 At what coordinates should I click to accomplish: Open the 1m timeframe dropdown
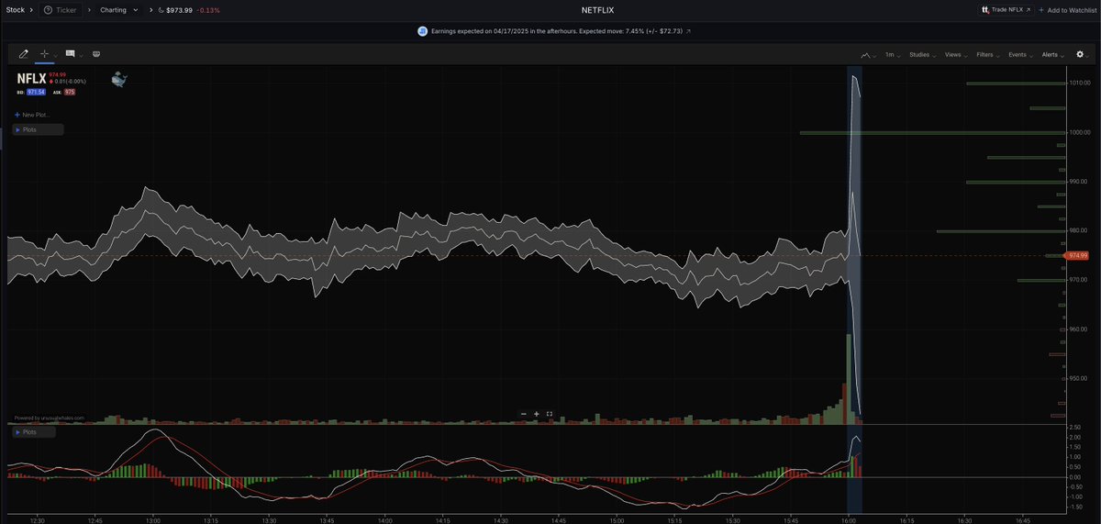pyautogui.click(x=892, y=55)
